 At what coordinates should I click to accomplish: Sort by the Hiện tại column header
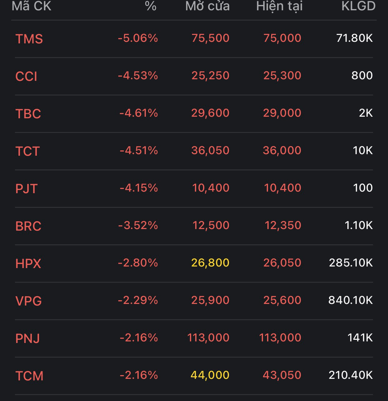[x=280, y=6]
